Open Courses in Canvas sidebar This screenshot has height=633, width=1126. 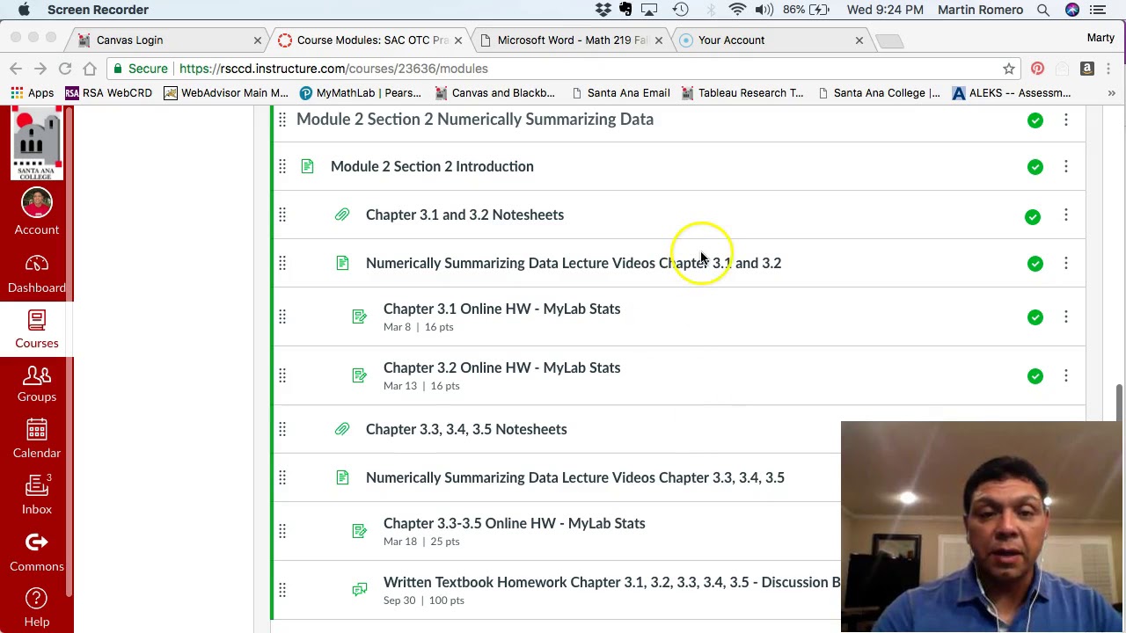pos(36,330)
